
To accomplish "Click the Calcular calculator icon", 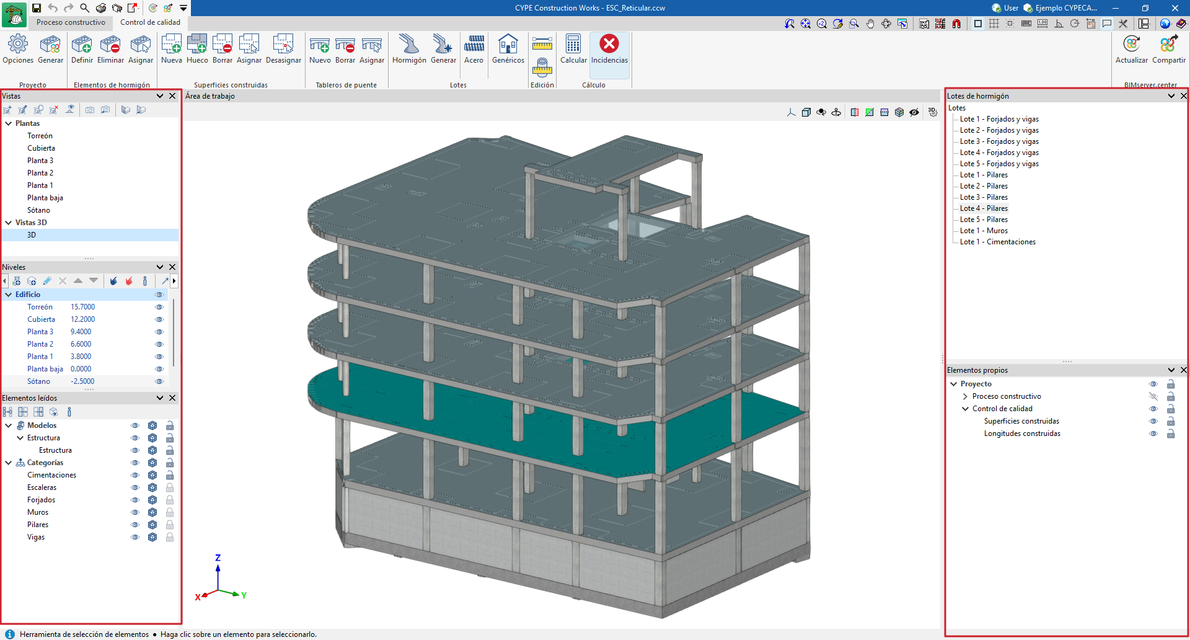I will pyautogui.click(x=573, y=45).
